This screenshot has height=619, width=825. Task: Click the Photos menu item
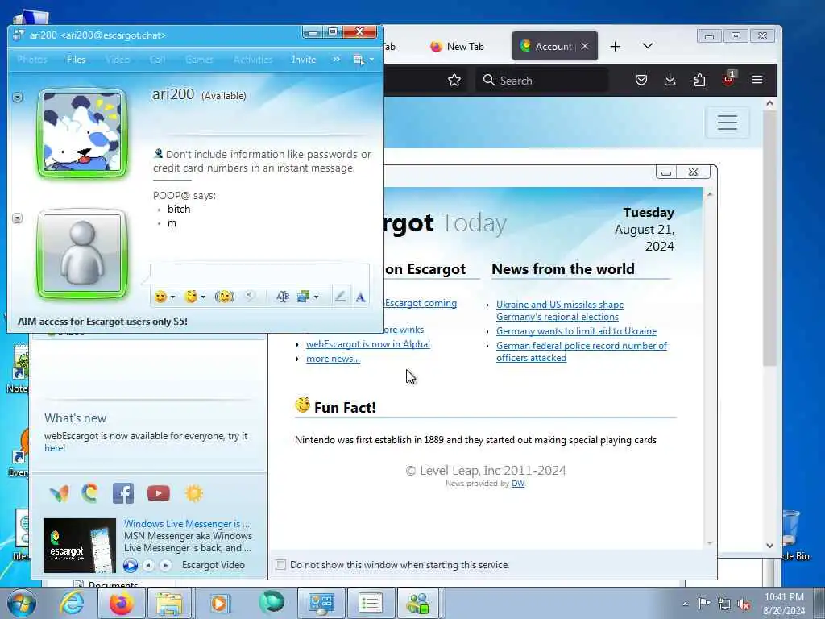tap(32, 60)
